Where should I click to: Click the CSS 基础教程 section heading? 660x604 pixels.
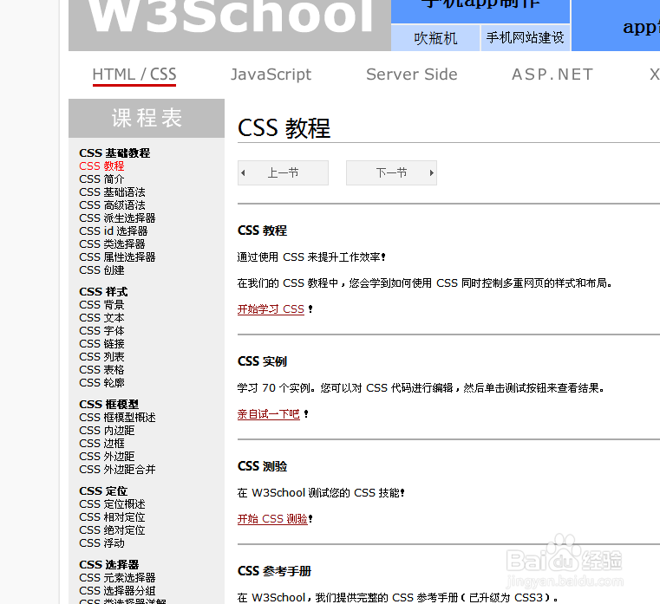(x=114, y=153)
